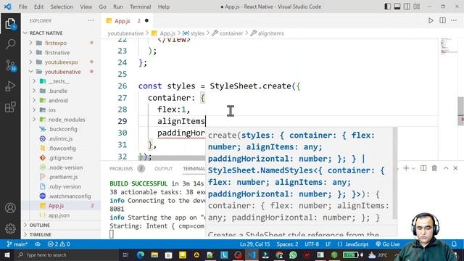Toggle Panel layout icon
464x261 pixels.
point(397,7)
